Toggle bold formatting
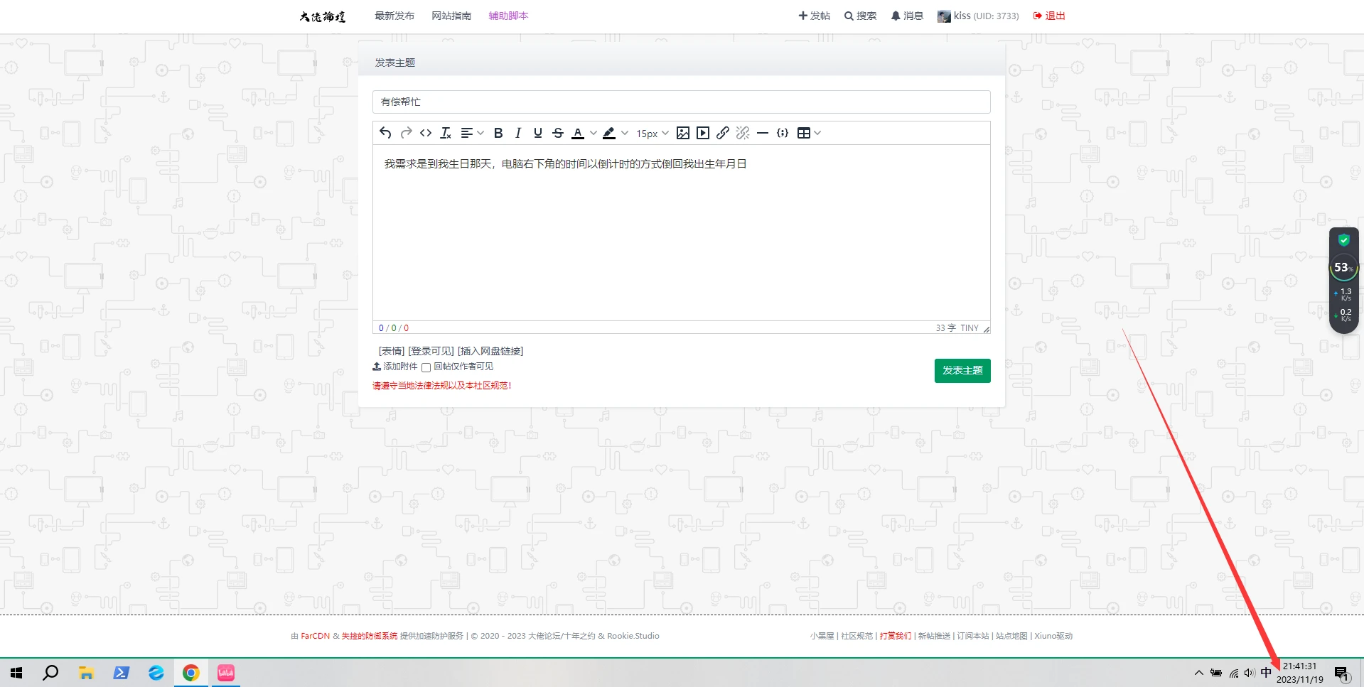The width and height of the screenshot is (1364, 687). pyautogui.click(x=498, y=133)
